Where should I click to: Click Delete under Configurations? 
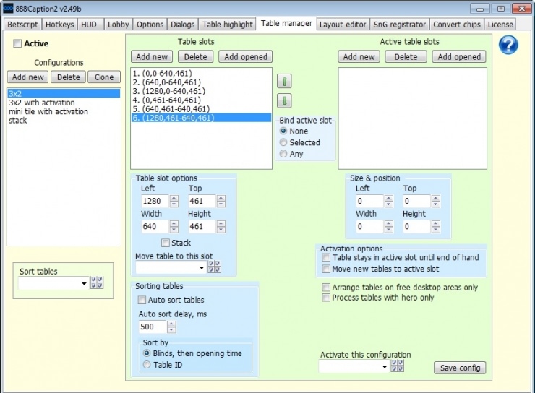pyautogui.click(x=68, y=77)
